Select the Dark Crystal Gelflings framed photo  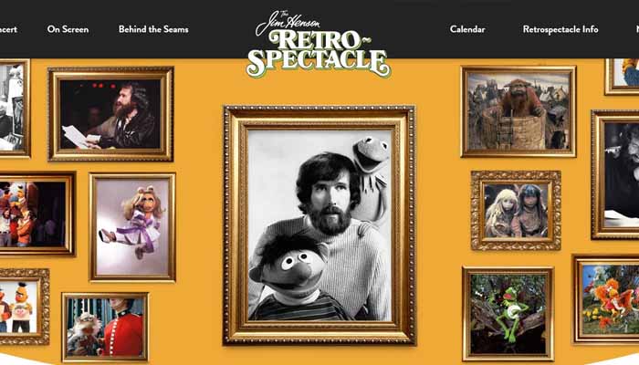(x=516, y=210)
